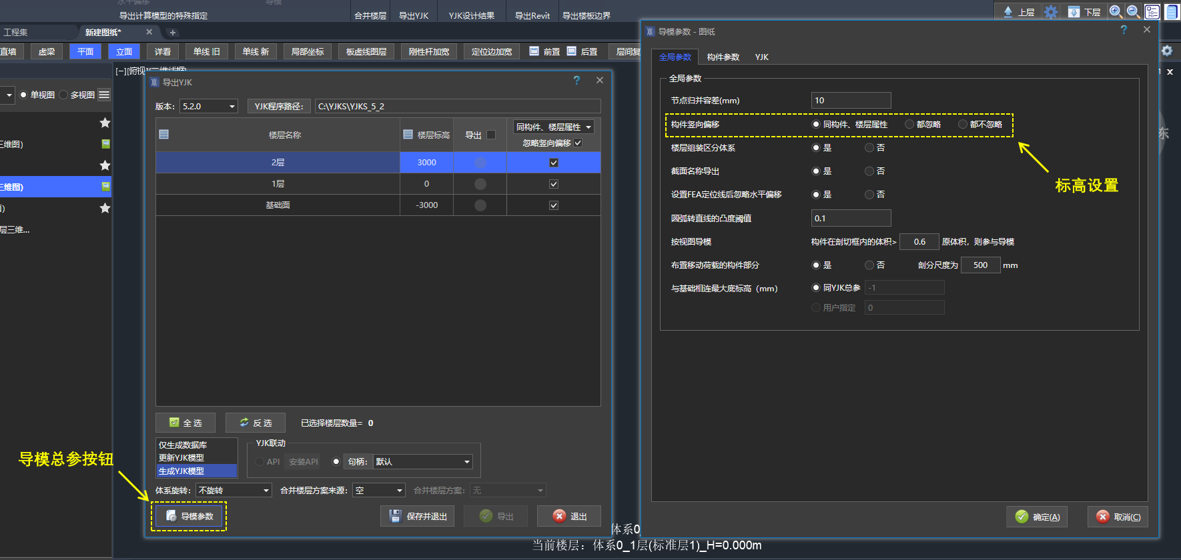Select 生成YJK模型 in the list
This screenshot has width=1181, height=560.
click(x=196, y=471)
